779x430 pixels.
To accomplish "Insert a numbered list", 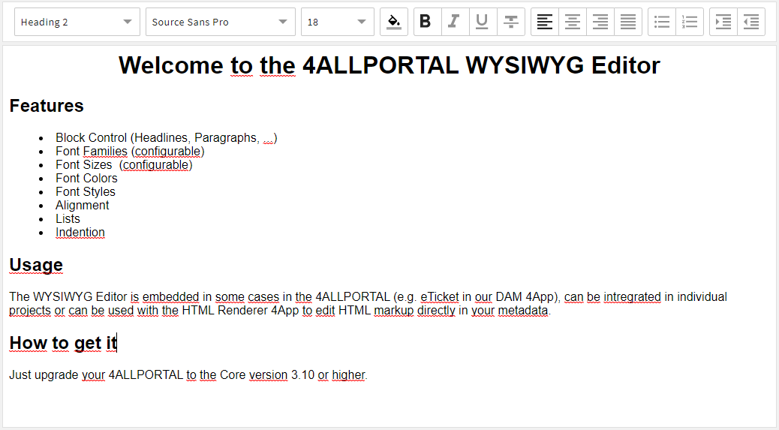I will [690, 22].
